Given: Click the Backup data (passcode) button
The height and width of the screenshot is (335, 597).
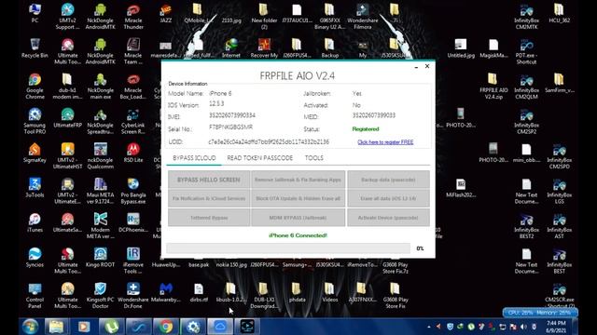Looking at the screenshot, I should click(x=388, y=180).
